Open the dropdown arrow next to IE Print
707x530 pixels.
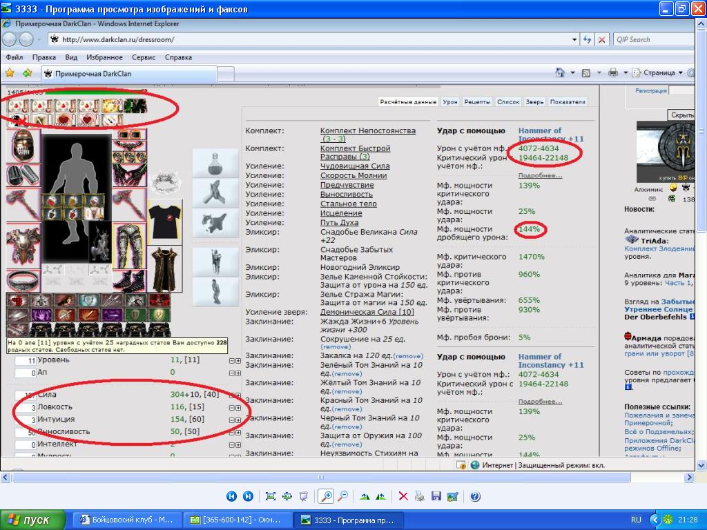point(626,72)
